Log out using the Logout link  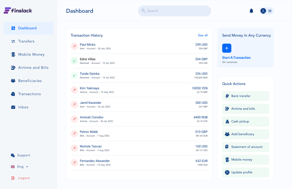point(24,178)
